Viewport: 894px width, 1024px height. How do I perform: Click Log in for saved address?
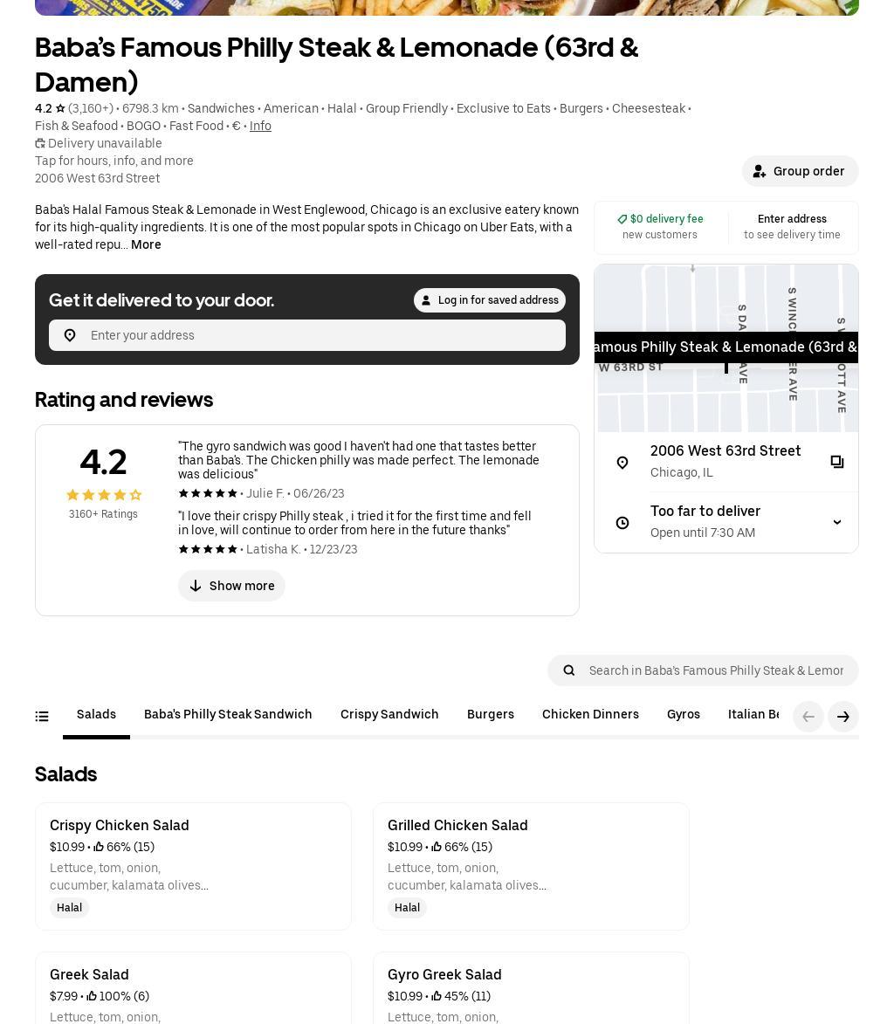pyautogui.click(x=489, y=300)
